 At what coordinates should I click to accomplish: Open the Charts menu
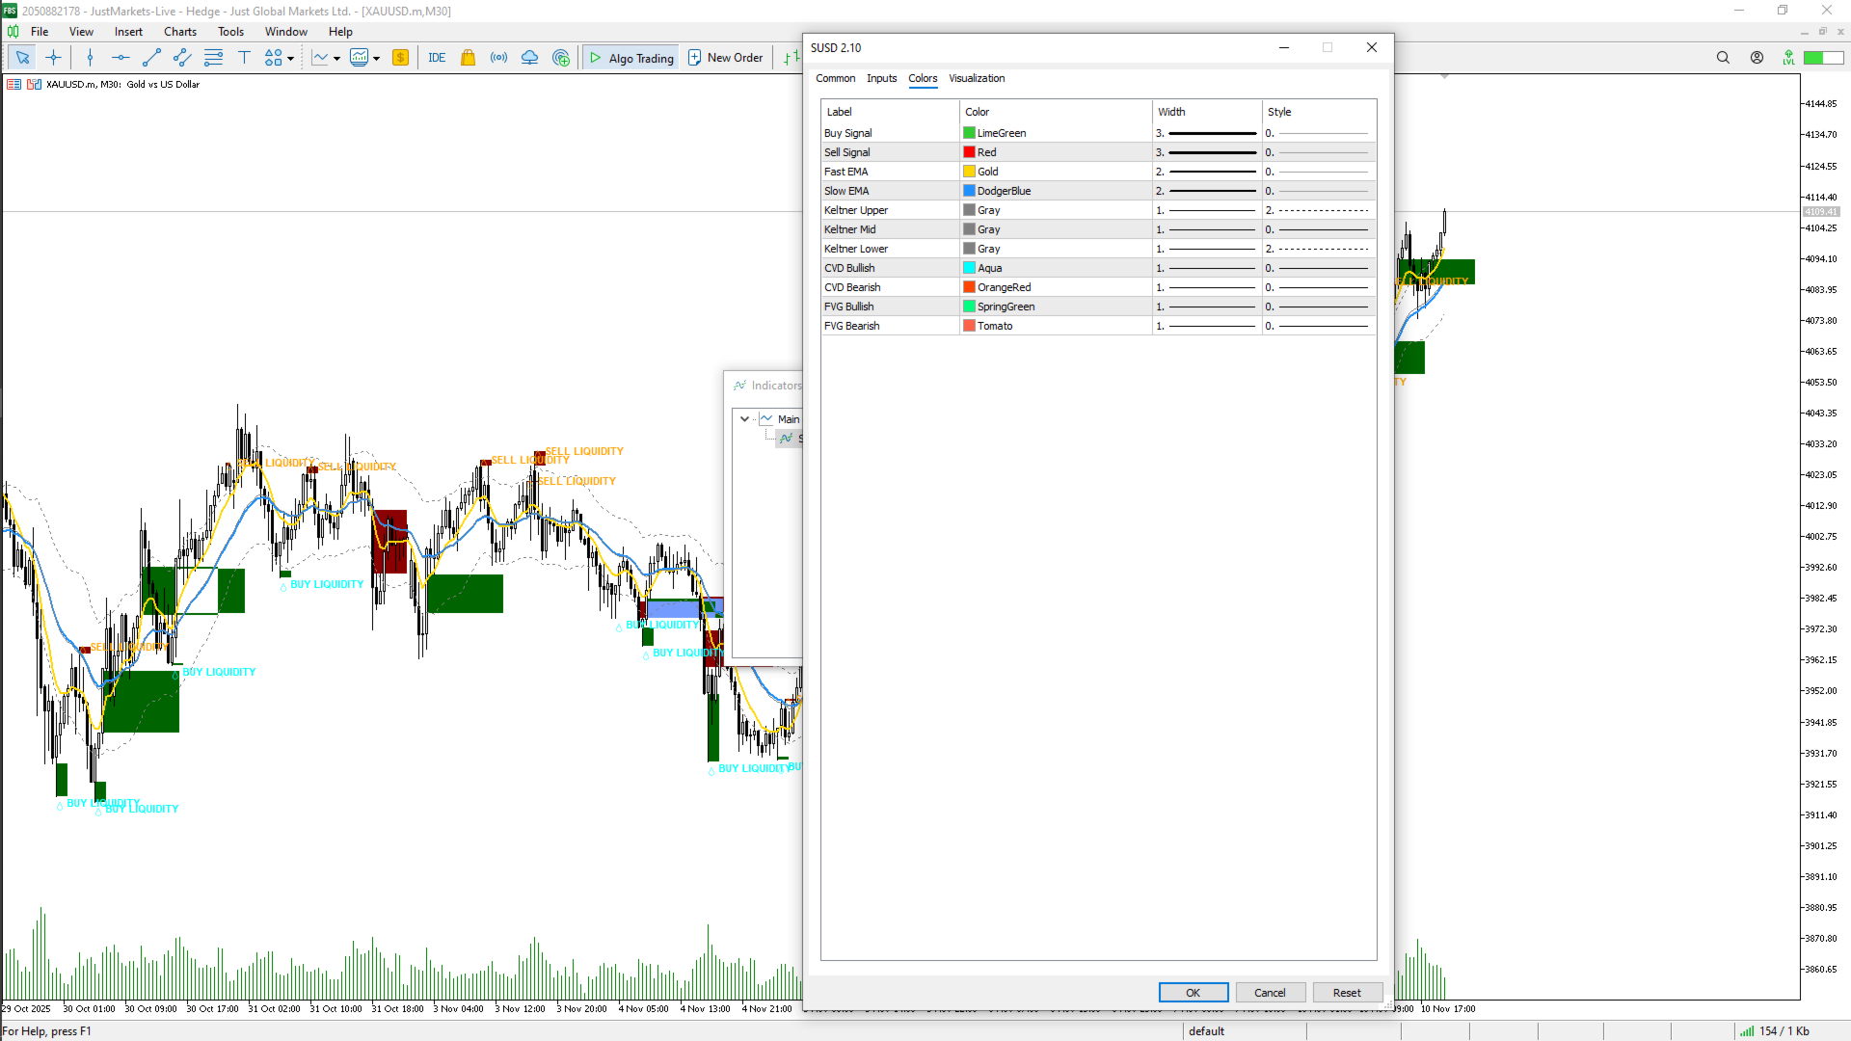pos(179,32)
